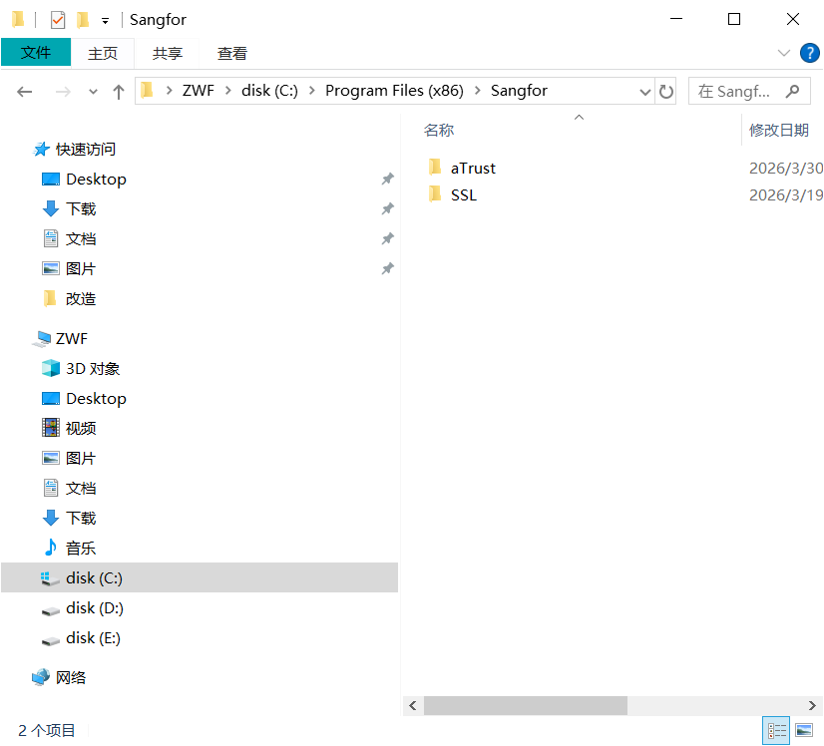Sort by the 名称 column header

pyautogui.click(x=439, y=130)
